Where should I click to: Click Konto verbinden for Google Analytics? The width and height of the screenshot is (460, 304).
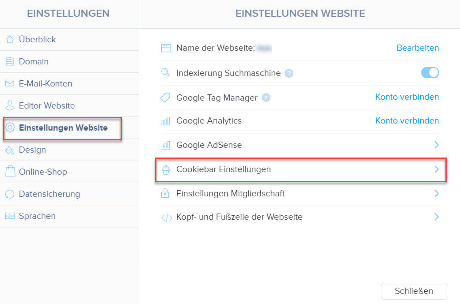click(x=407, y=120)
